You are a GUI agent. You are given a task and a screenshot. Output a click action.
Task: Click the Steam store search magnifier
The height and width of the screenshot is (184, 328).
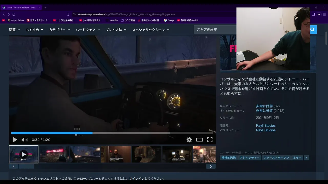pos(312,30)
